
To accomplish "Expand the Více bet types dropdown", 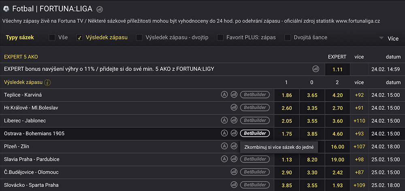I will pos(389,38).
